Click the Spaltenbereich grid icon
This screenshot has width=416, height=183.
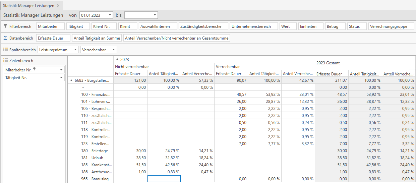(5, 50)
